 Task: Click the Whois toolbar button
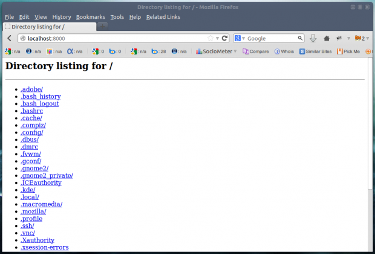[x=284, y=52]
